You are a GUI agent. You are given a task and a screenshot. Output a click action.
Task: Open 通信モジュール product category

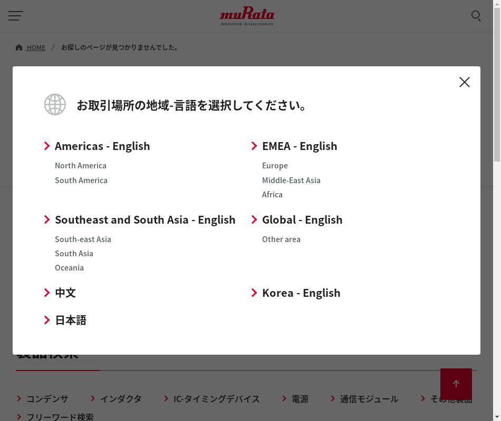[369, 399]
